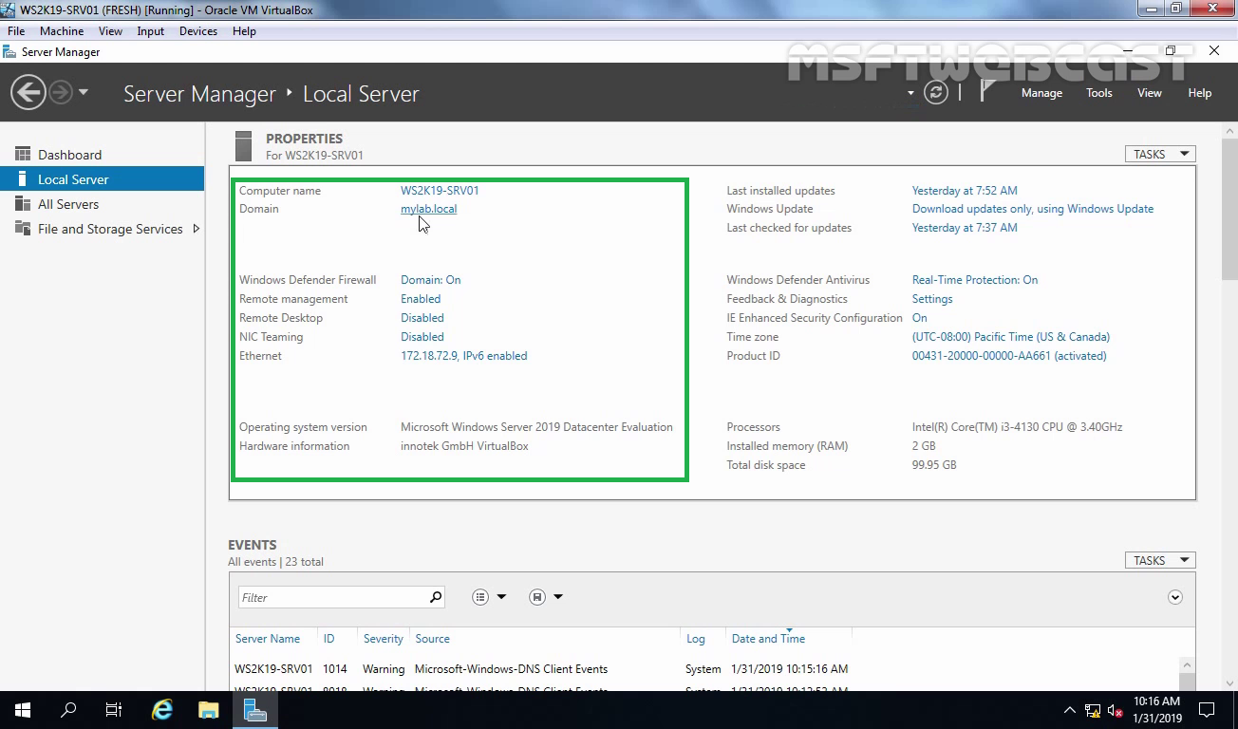Click the filter search magnifier icon
Screen dimensions: 1238x729
coord(436,597)
